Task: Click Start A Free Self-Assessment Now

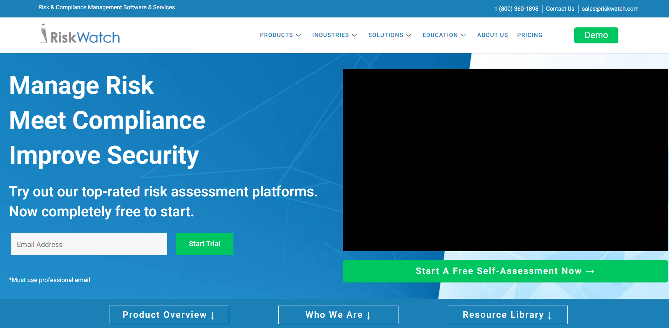Action: [x=505, y=271]
